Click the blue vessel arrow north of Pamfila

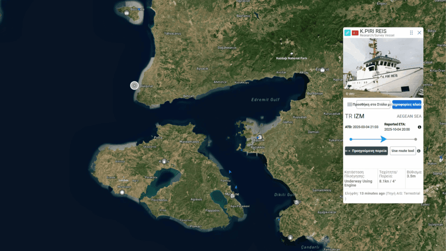pos(230,172)
